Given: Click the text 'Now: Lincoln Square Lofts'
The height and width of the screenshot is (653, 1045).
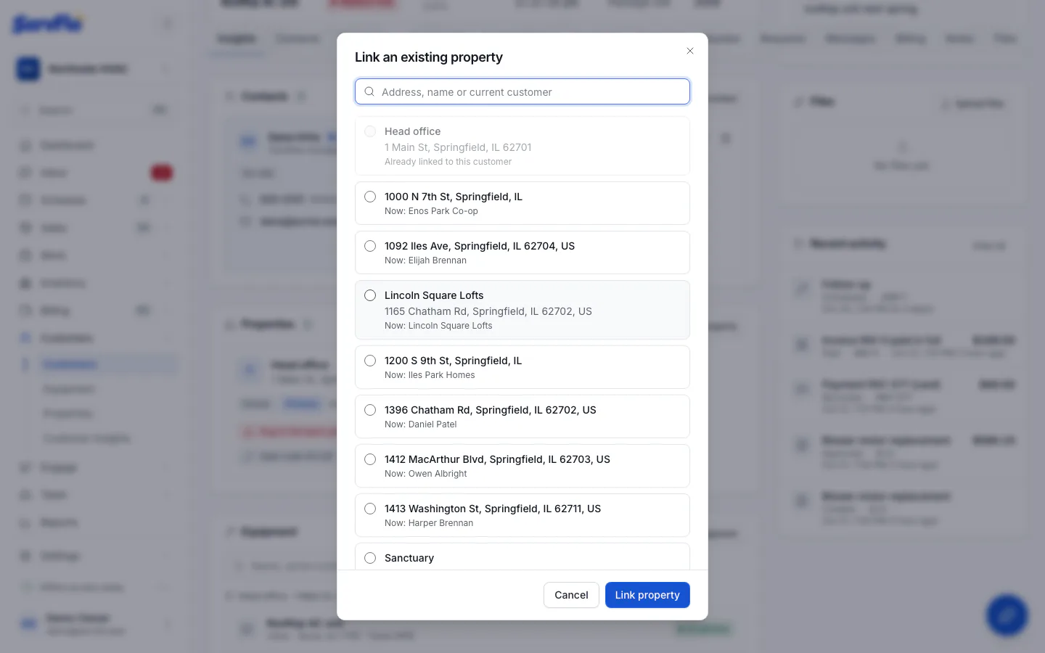Looking at the screenshot, I should pyautogui.click(x=438, y=326).
